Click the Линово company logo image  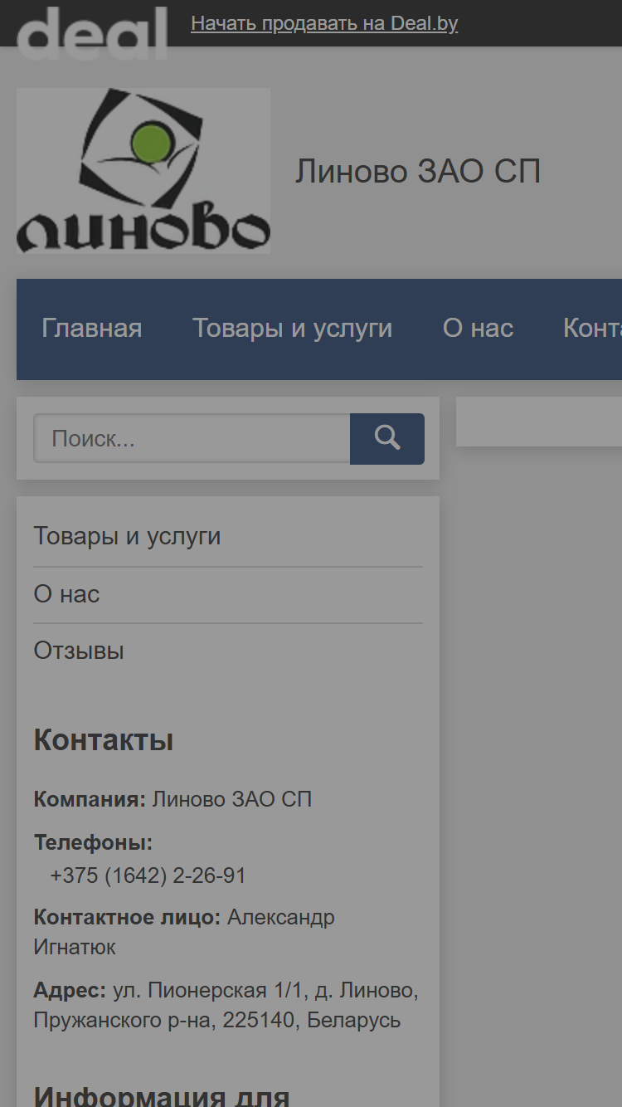pyautogui.click(x=143, y=171)
